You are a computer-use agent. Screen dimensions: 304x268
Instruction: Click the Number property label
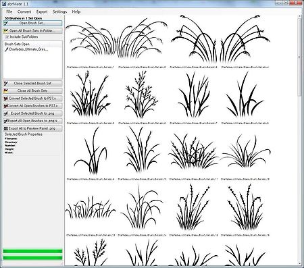pos(10,146)
